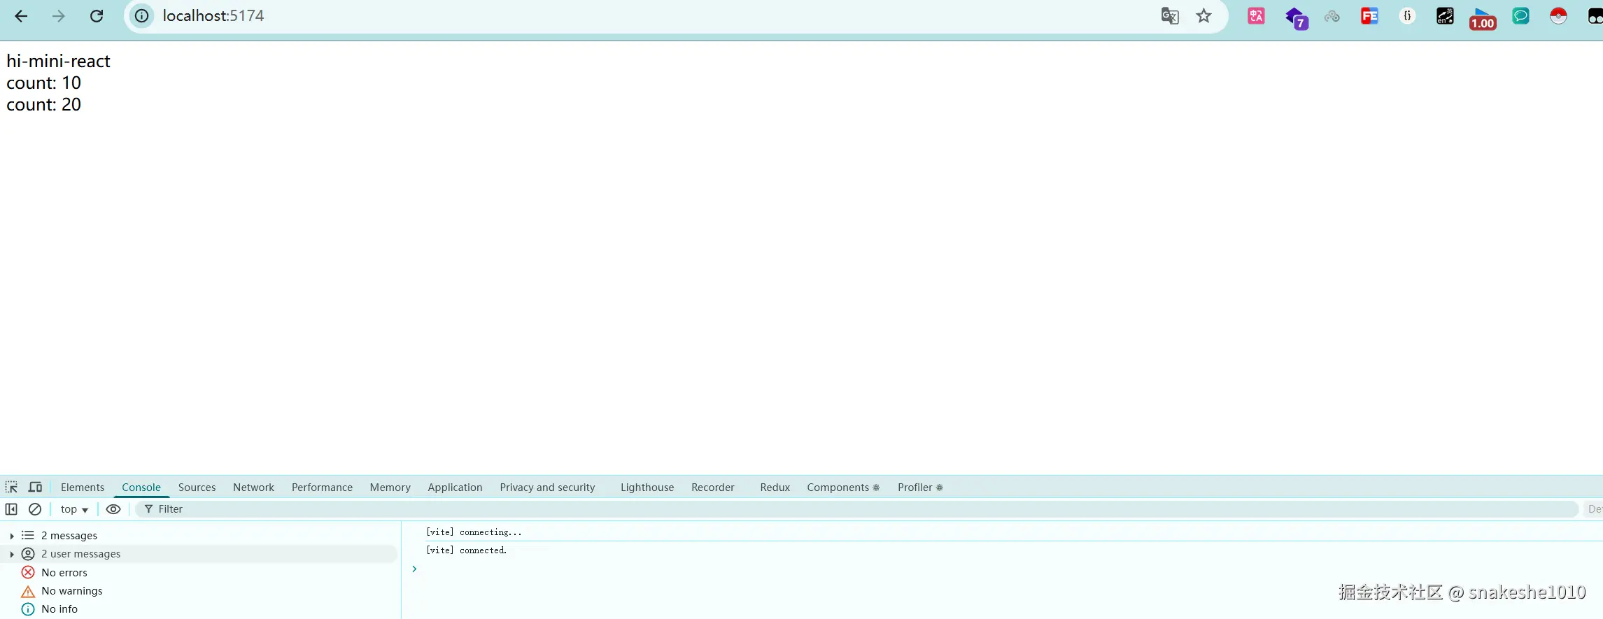Activate the inspect element picker
Screen dimensions: 1603x619
(12, 488)
